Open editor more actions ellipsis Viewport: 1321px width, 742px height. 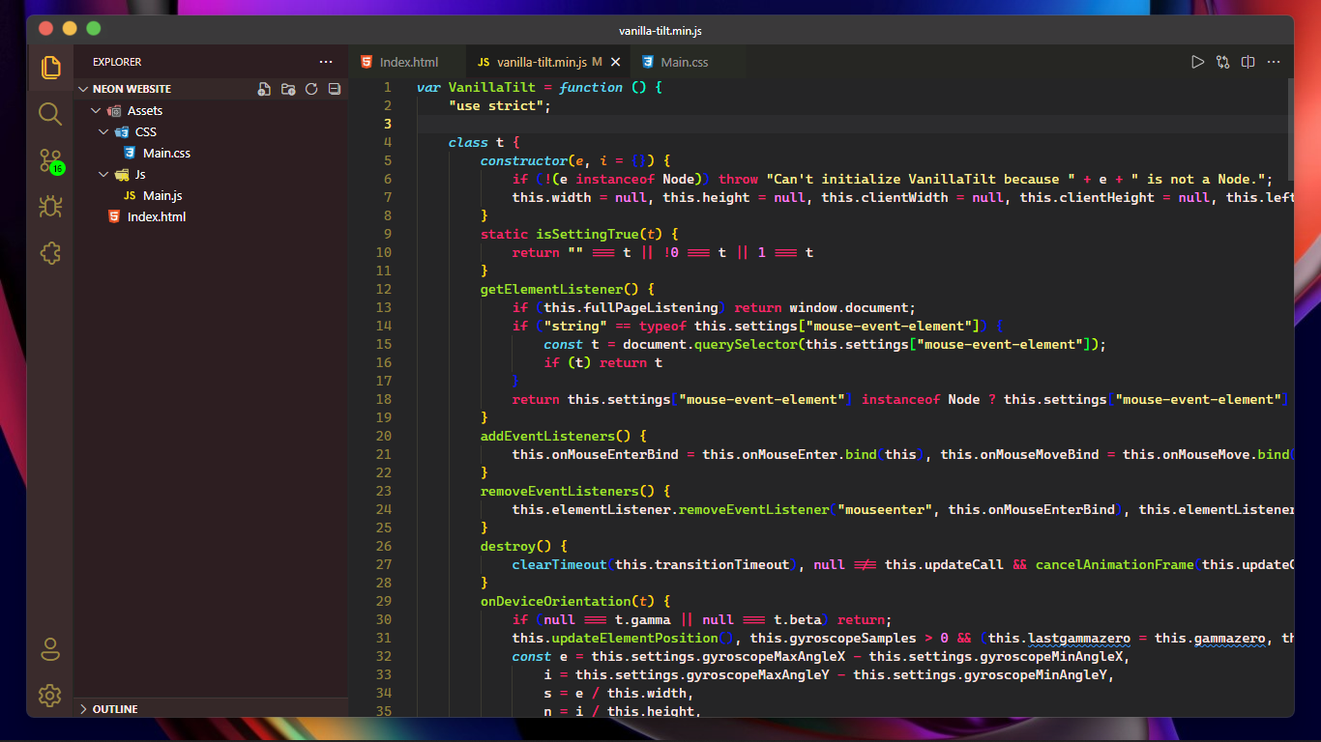click(x=1274, y=62)
